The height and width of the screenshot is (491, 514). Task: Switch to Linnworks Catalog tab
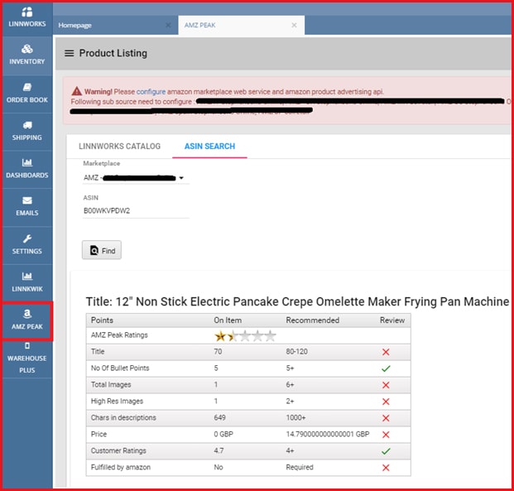119,147
